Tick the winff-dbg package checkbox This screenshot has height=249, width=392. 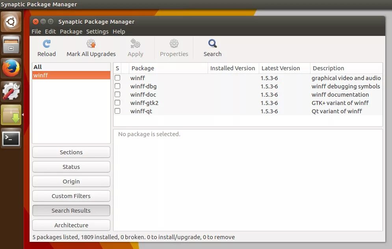(x=117, y=86)
